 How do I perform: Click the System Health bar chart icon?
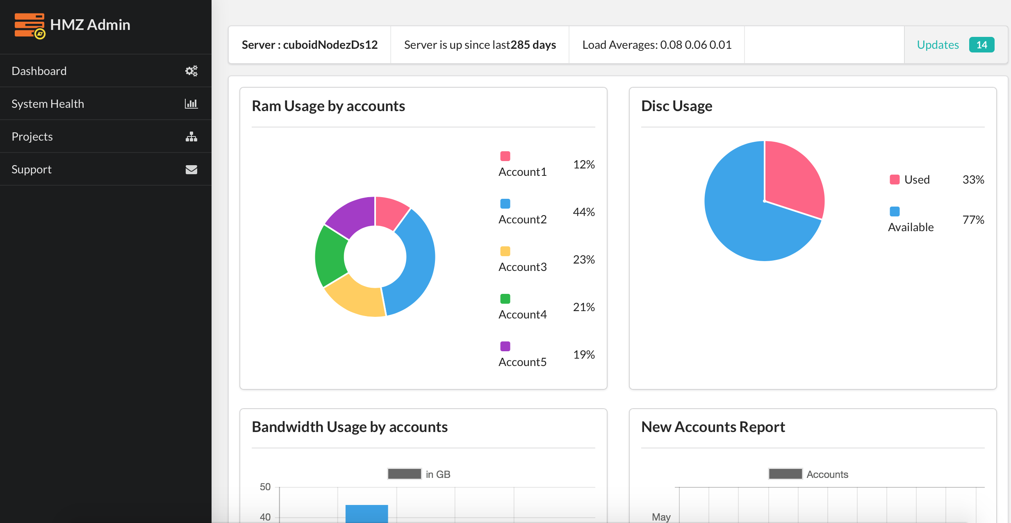point(191,104)
